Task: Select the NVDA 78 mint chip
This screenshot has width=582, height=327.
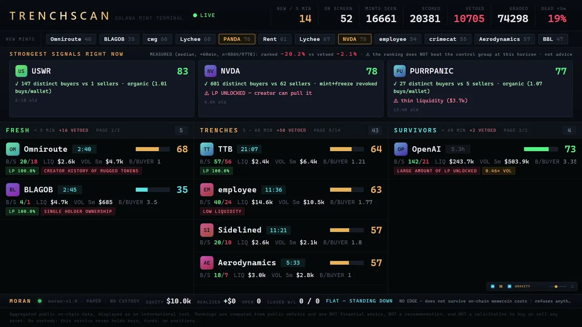Action: pyautogui.click(x=355, y=39)
